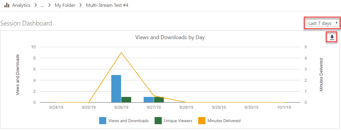The height and width of the screenshot is (131, 341).
Task: Navigate to My Folder breadcrumb
Action: (65, 5)
